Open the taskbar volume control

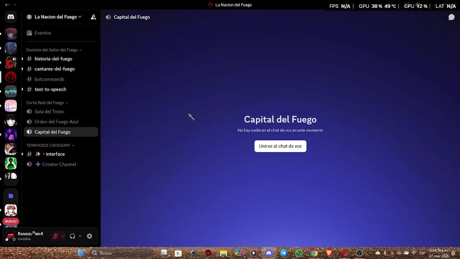tap(399, 253)
